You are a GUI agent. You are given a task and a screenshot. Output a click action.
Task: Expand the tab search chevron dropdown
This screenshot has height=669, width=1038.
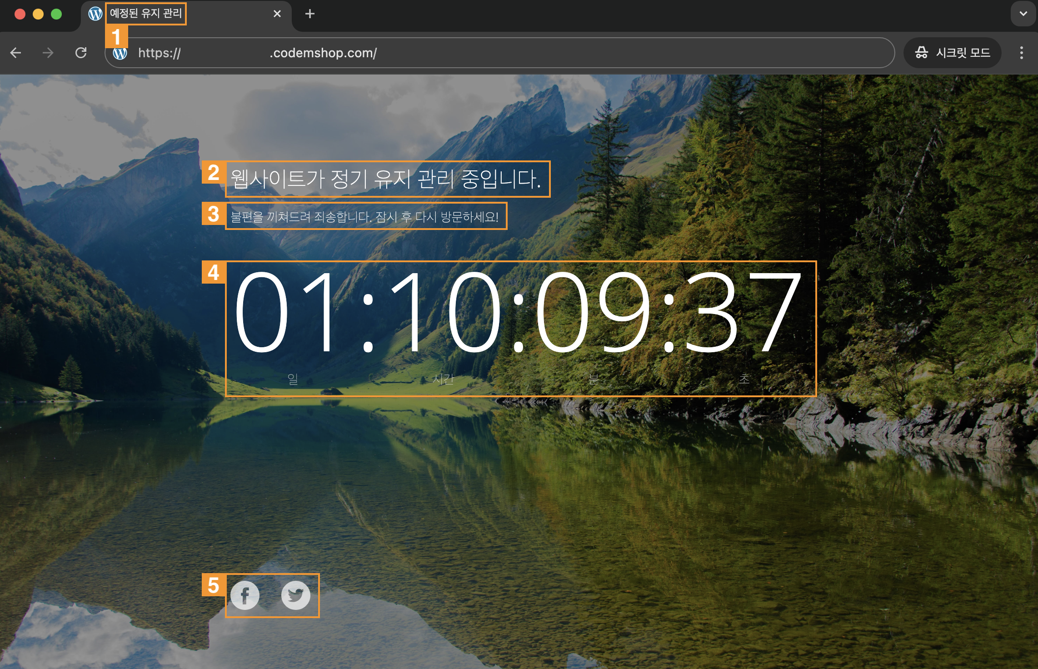tap(1023, 14)
